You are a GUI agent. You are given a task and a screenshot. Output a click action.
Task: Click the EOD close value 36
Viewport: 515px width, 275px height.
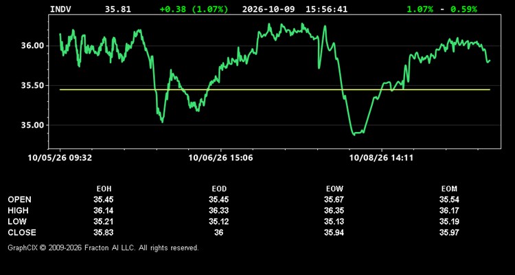tap(219, 232)
